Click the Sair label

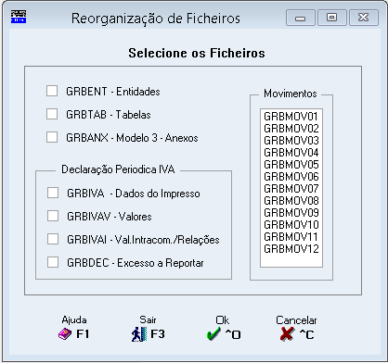[x=148, y=319]
